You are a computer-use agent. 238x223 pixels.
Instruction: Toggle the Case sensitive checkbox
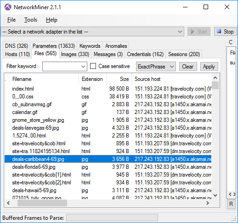point(93,66)
